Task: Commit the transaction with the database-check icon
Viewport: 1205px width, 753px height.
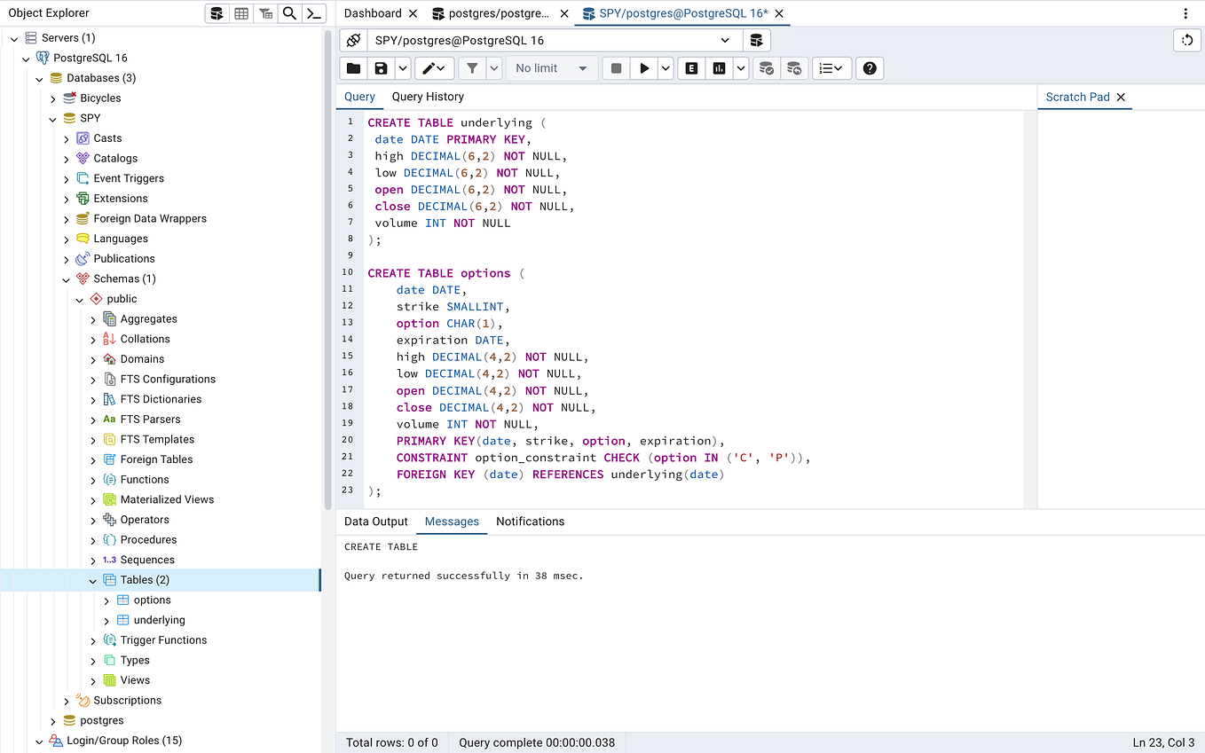Action: pyautogui.click(x=766, y=67)
